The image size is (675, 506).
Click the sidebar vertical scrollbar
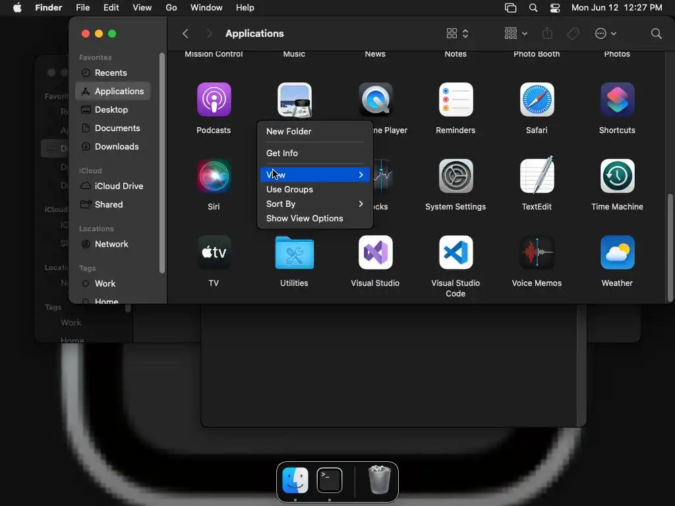[162, 163]
